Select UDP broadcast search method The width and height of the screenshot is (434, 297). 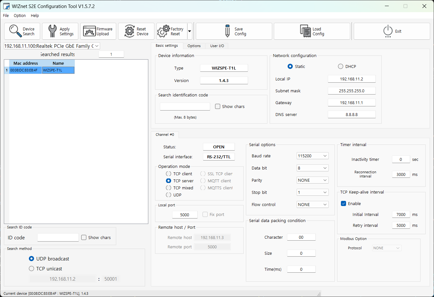coord(31,259)
